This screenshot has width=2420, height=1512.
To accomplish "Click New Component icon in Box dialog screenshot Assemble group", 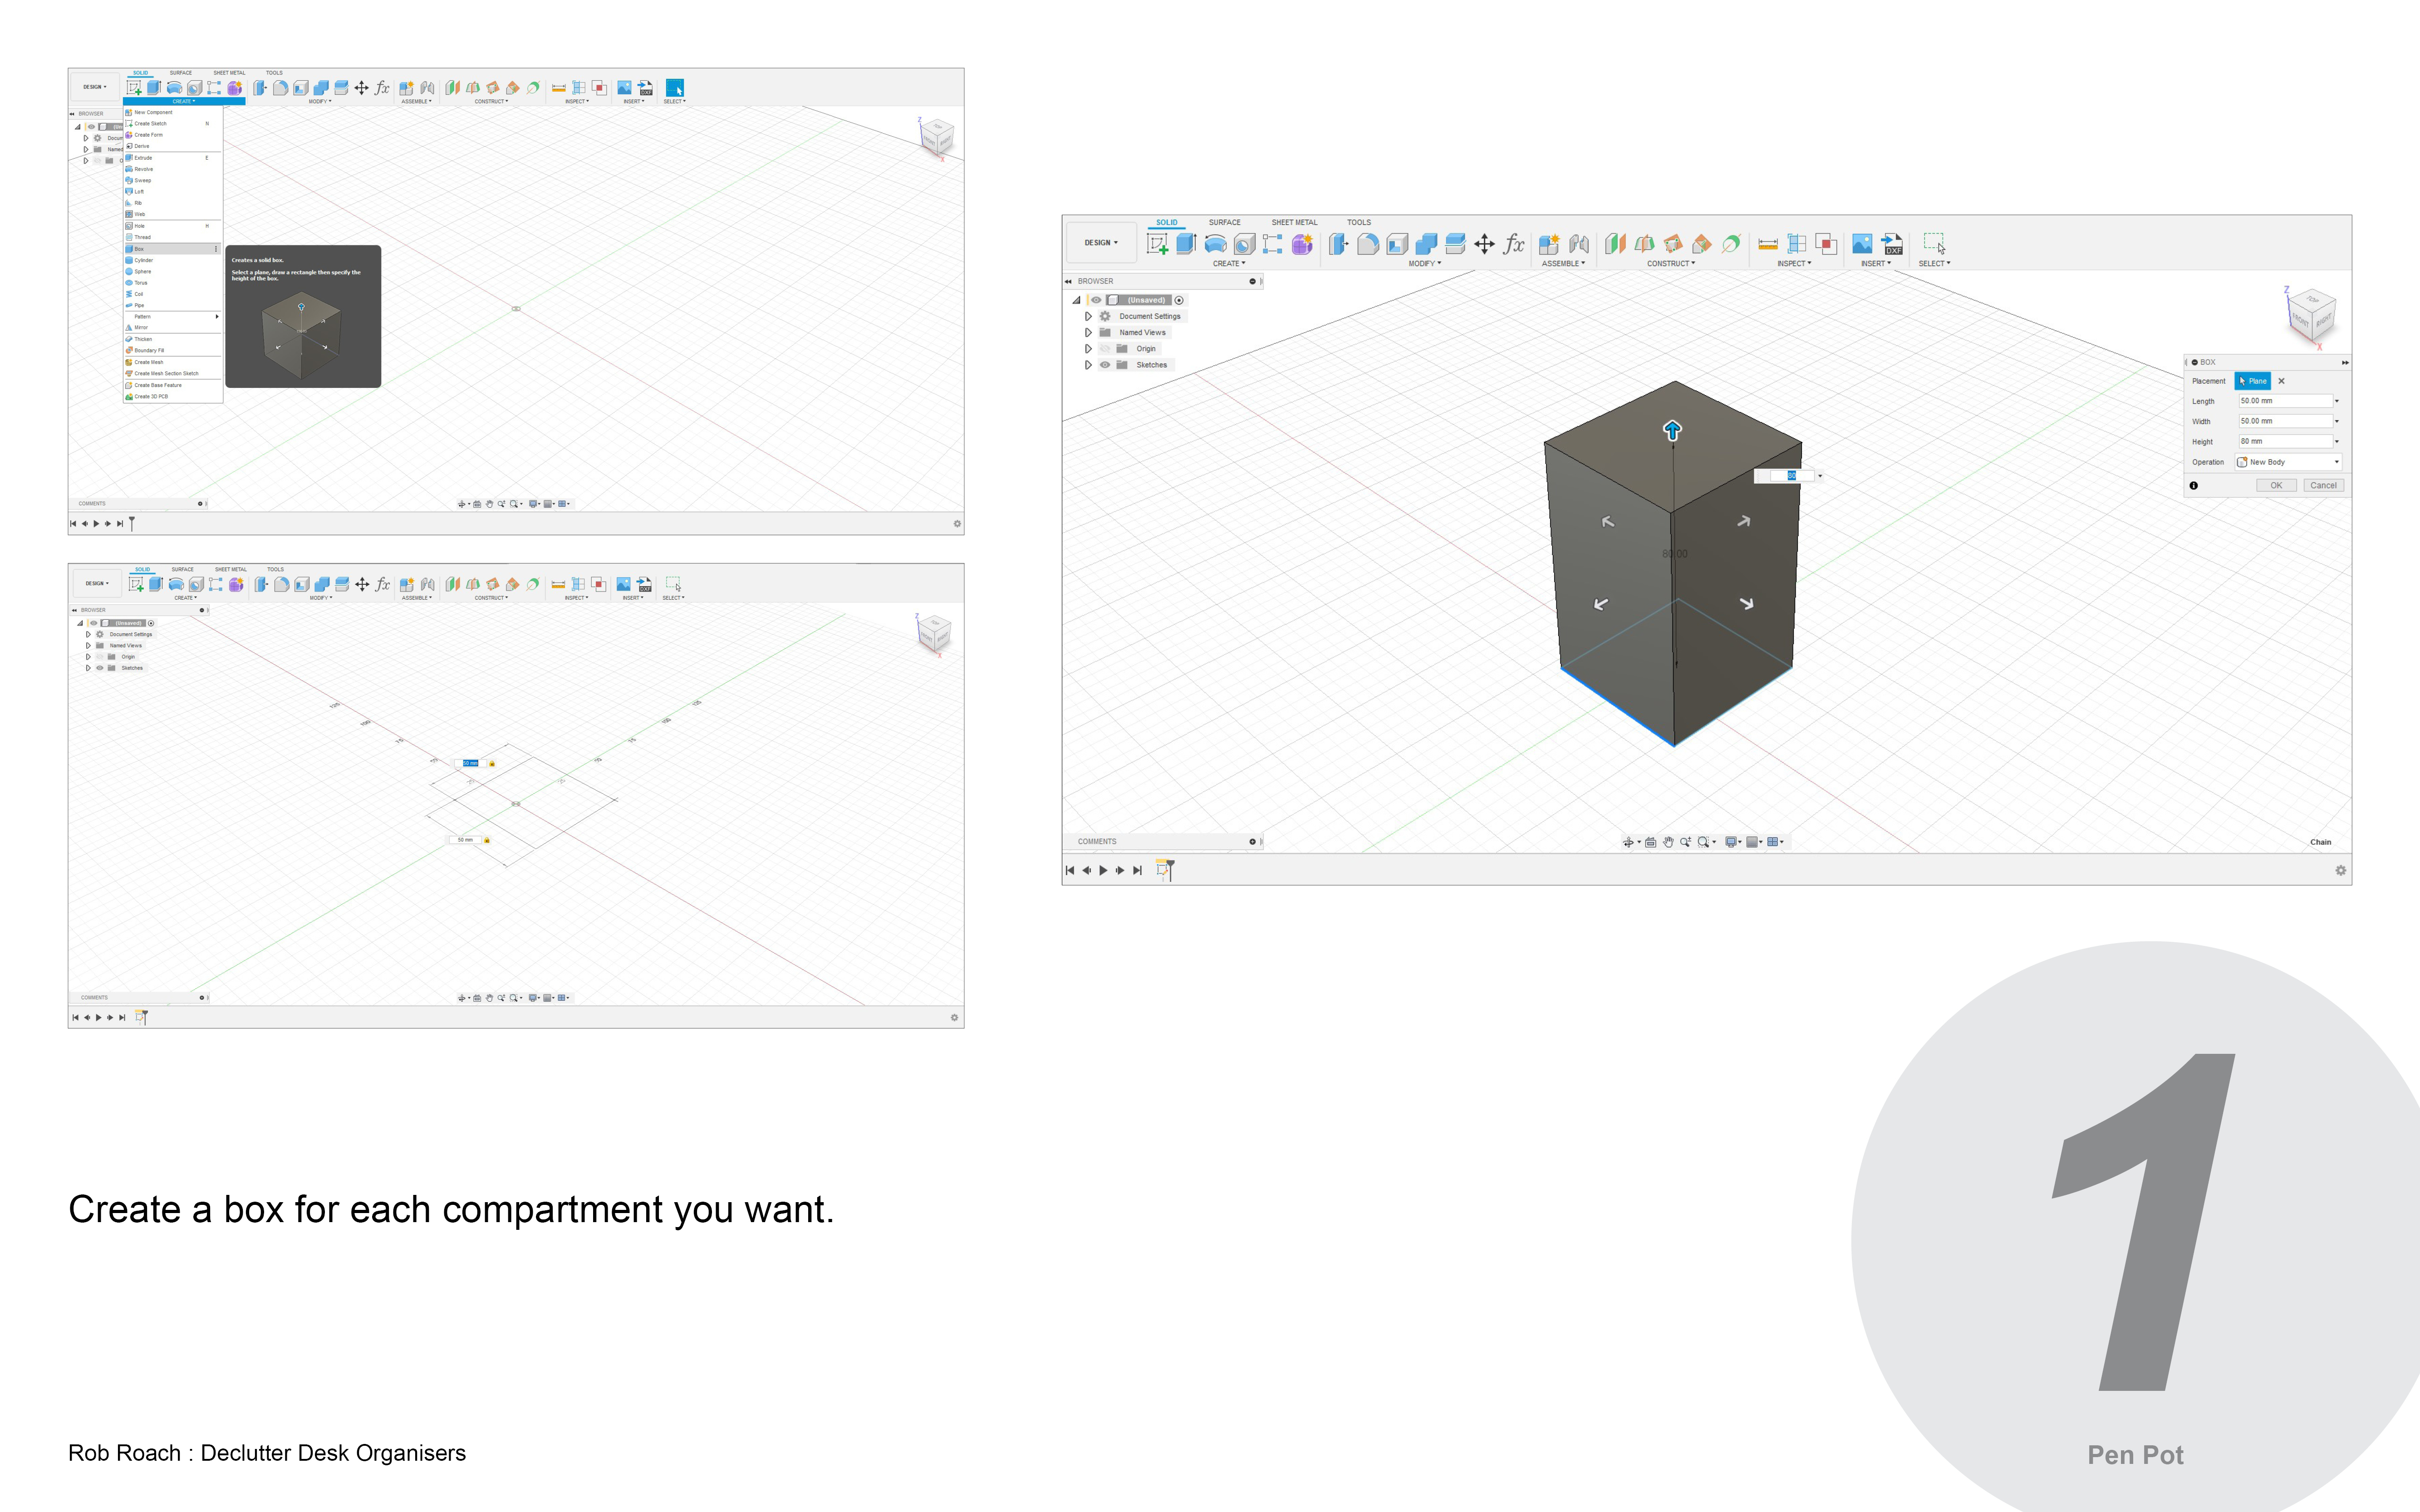I will tap(1549, 244).
